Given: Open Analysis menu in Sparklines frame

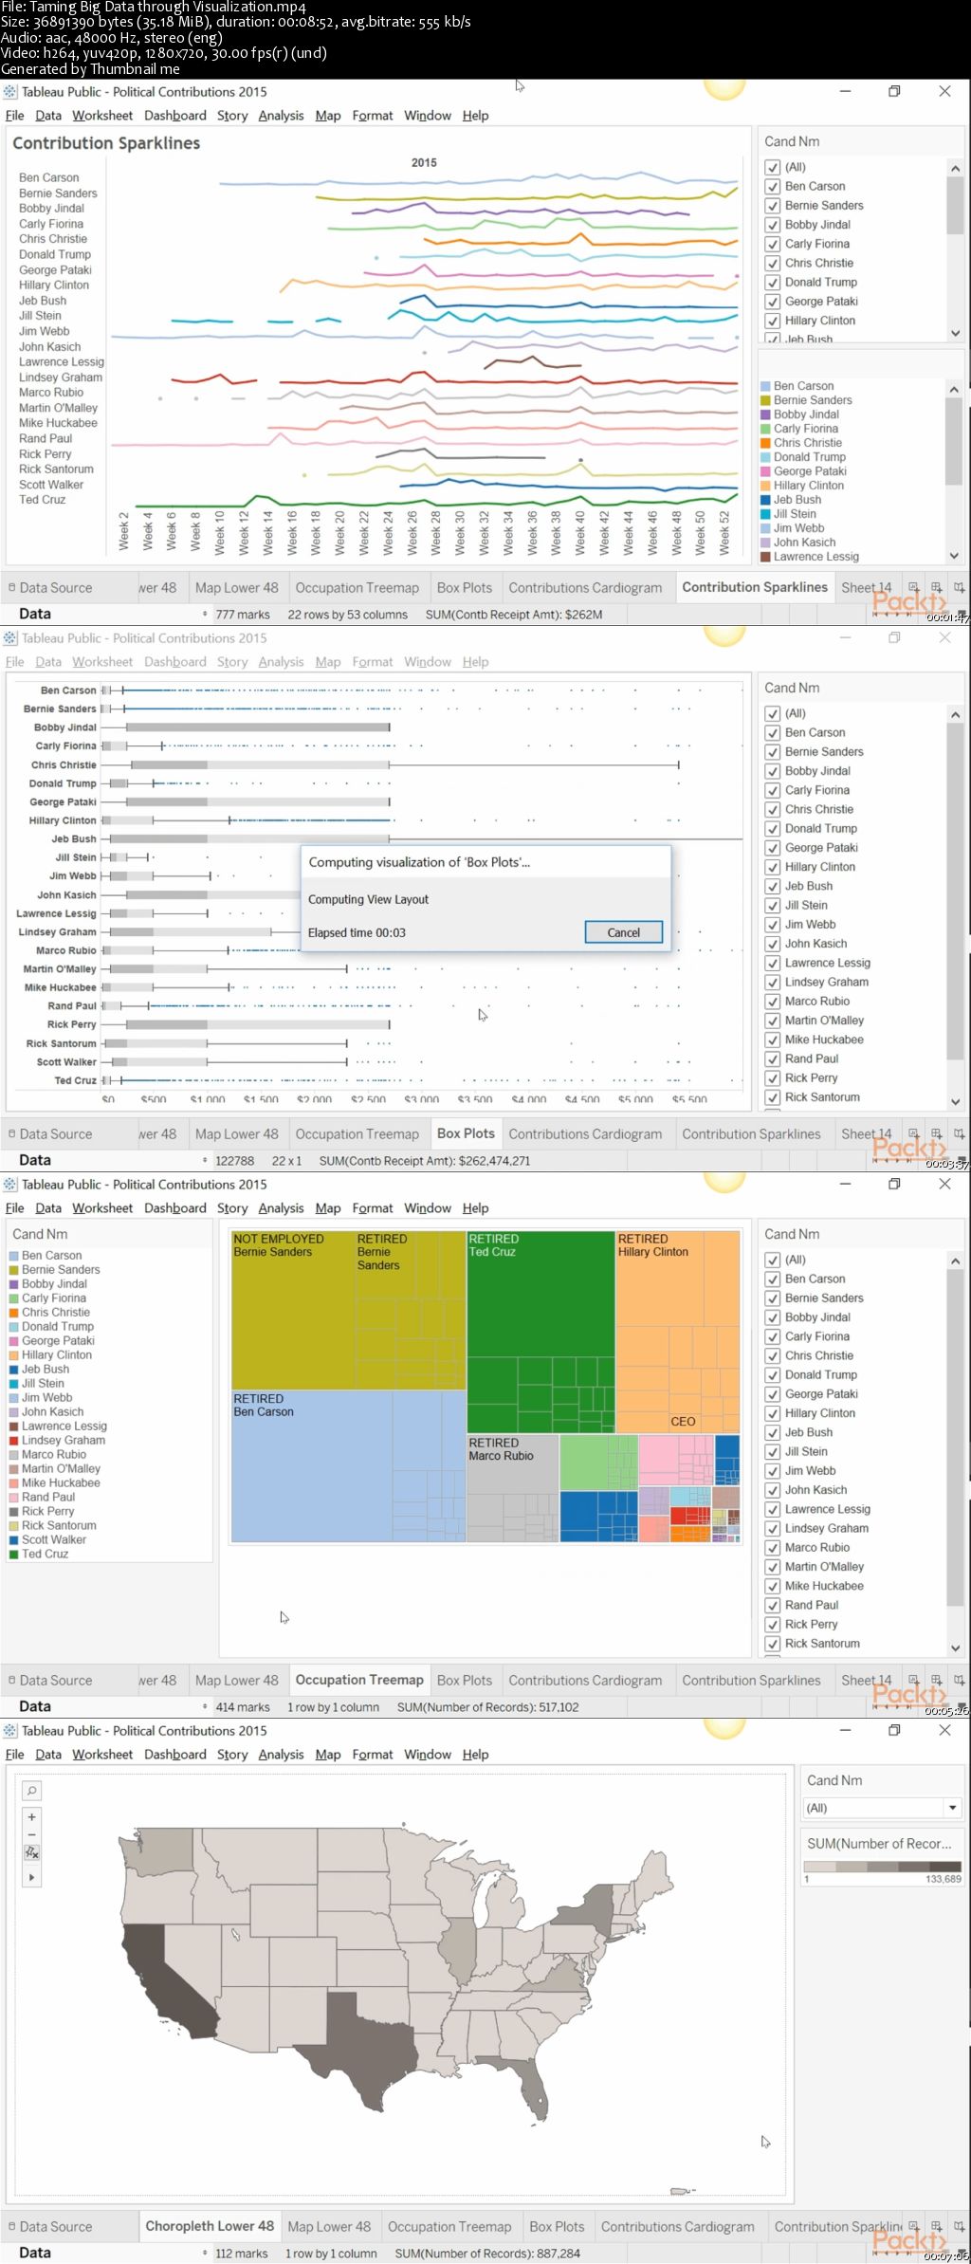Looking at the screenshot, I should 281,116.
